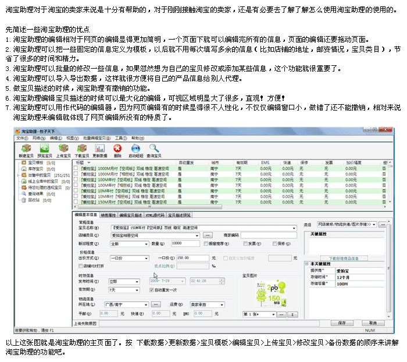The height and width of the screenshot is (362, 407).
Task: Open the 所在地 广西/南宁 dropdown
Action: click(126, 304)
